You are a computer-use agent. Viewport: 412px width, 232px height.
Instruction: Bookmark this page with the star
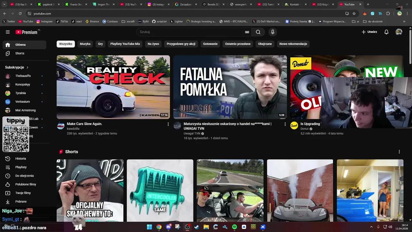354,14
